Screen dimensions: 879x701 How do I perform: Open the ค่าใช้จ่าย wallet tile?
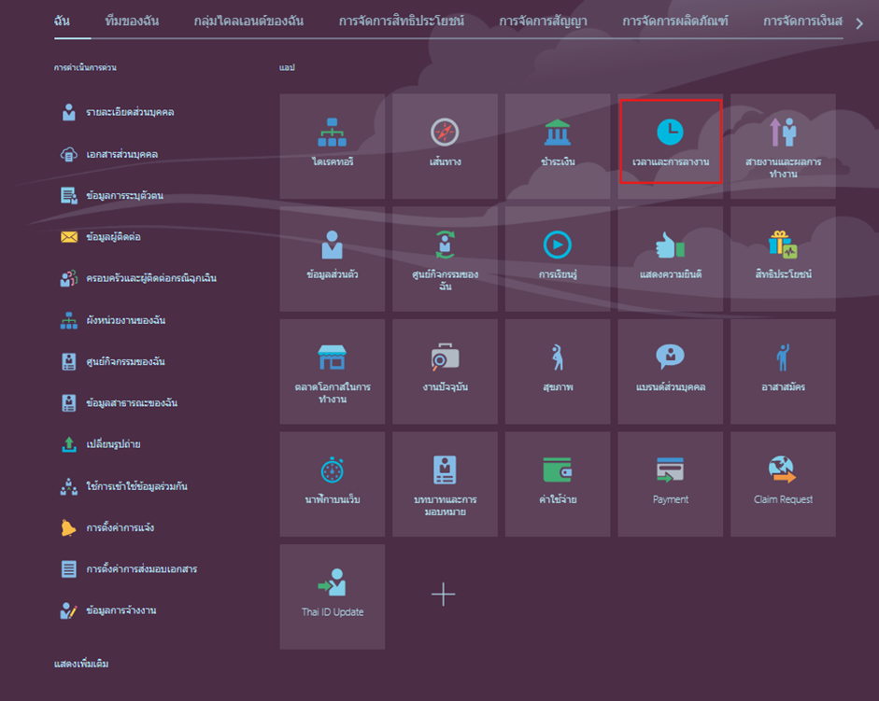(558, 484)
